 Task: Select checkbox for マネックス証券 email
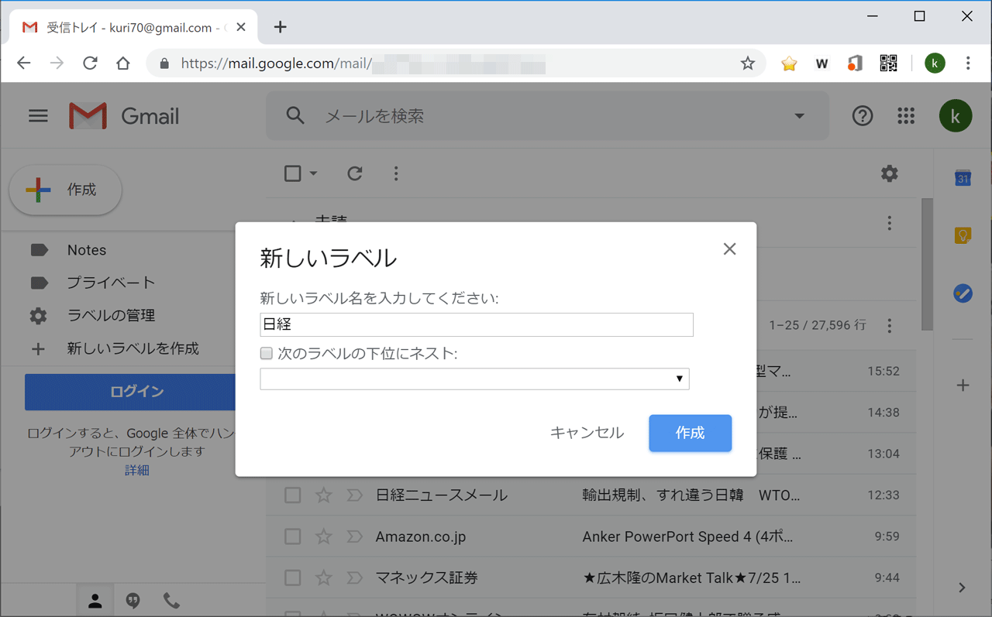click(292, 578)
